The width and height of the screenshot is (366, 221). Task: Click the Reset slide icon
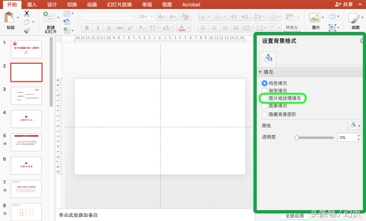coord(67,22)
